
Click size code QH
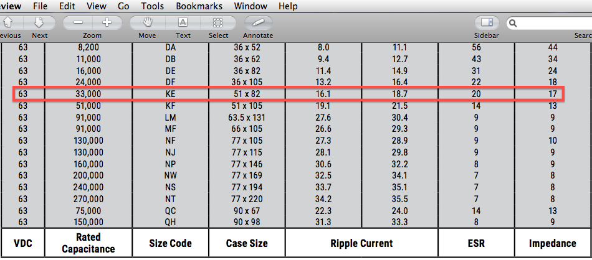click(x=171, y=222)
